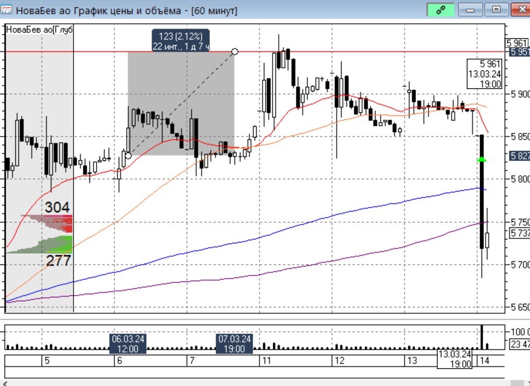
Task: Click the 5 650 price axis label
Action: pos(520,307)
